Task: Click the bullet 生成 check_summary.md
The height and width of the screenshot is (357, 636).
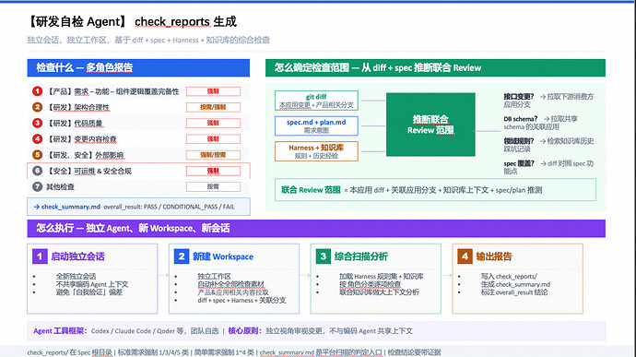Action: click(x=515, y=284)
